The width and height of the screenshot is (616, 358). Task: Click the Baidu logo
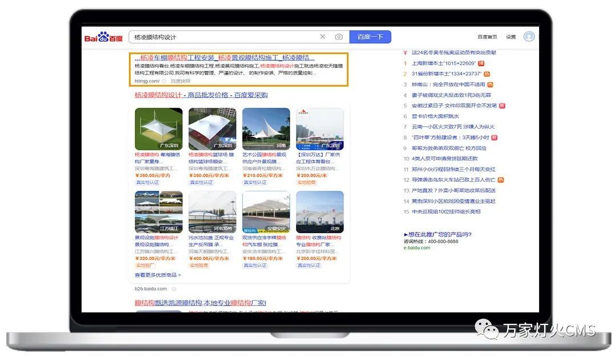(x=103, y=38)
